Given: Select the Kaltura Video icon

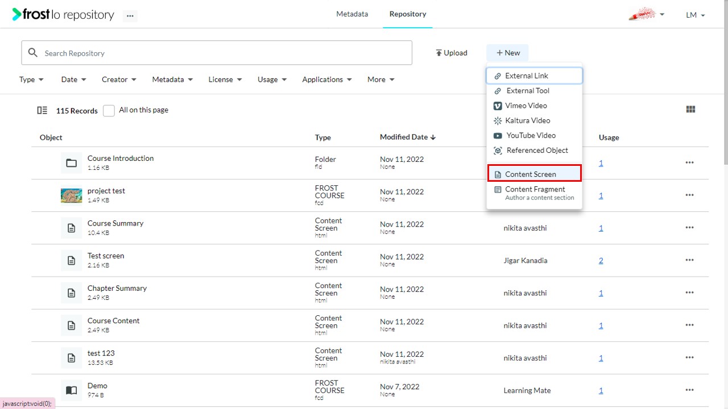Looking at the screenshot, I should [498, 120].
